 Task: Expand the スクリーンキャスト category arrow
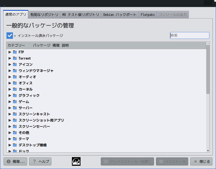(x=10, y=114)
